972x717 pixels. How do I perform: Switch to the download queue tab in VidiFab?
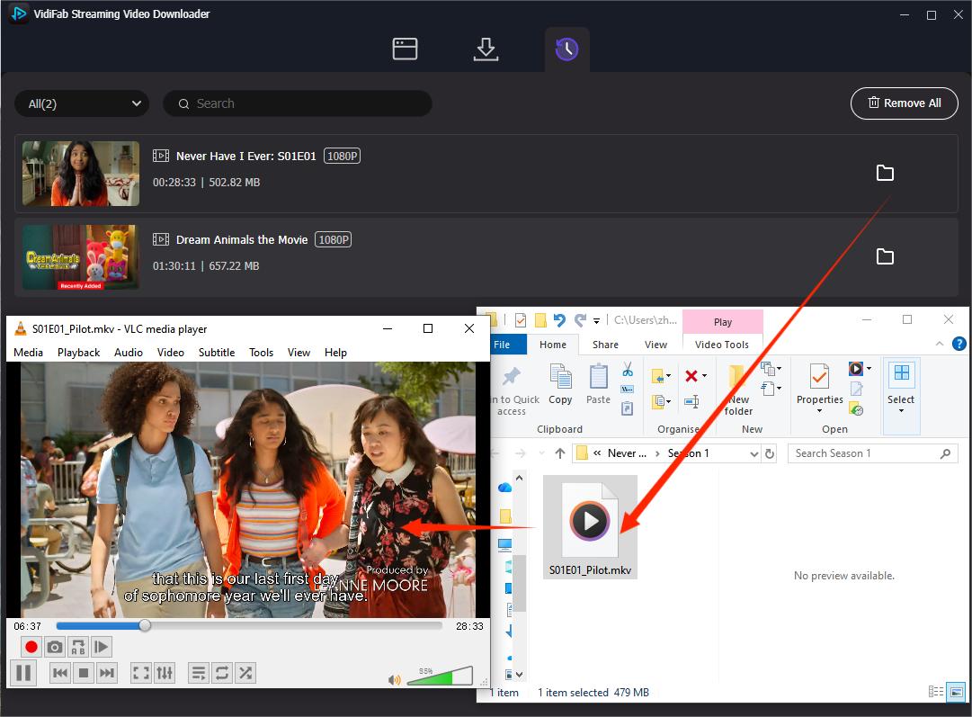(486, 49)
